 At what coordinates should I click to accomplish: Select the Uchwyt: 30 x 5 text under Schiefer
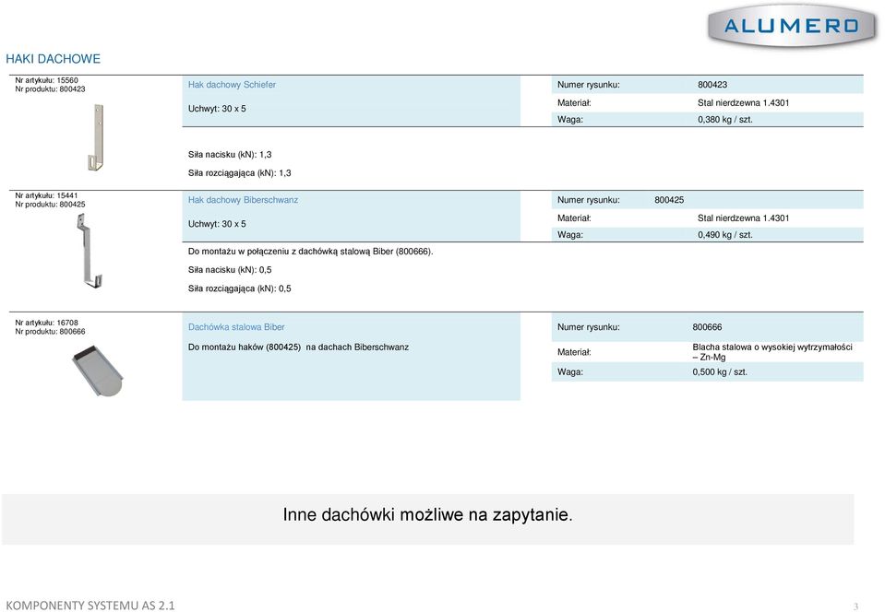pos(217,109)
